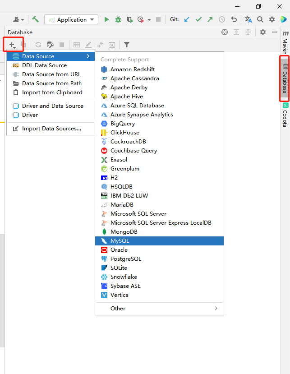Click the Stop square in Database toolbar
The image size is (290, 374).
62,45
